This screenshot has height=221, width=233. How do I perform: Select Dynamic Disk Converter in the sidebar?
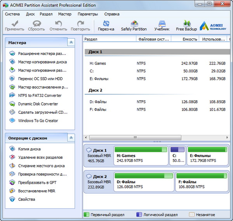tap(38, 104)
